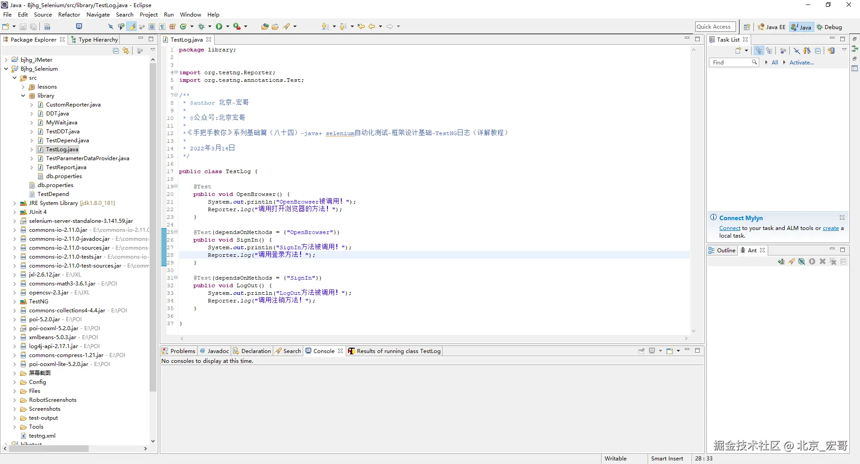Click Add Buildfiles with Search flashlight icon
The image size is (860, 464).
point(791,262)
